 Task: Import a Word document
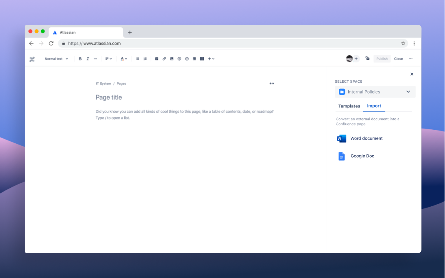[366, 138]
